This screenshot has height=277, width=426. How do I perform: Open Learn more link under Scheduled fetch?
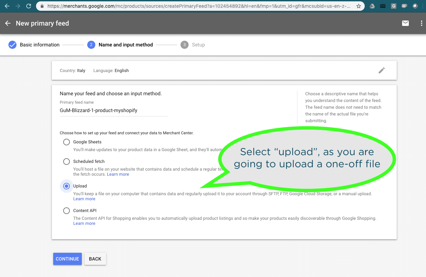(x=118, y=174)
